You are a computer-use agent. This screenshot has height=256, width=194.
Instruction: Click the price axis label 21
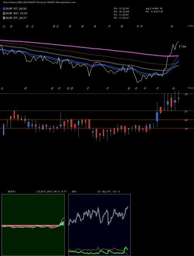[186, 111]
